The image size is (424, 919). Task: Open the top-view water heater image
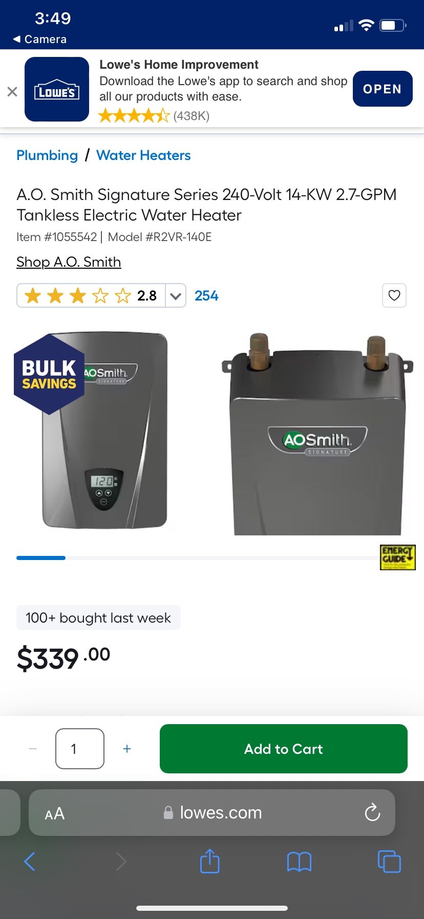pyautogui.click(x=317, y=434)
